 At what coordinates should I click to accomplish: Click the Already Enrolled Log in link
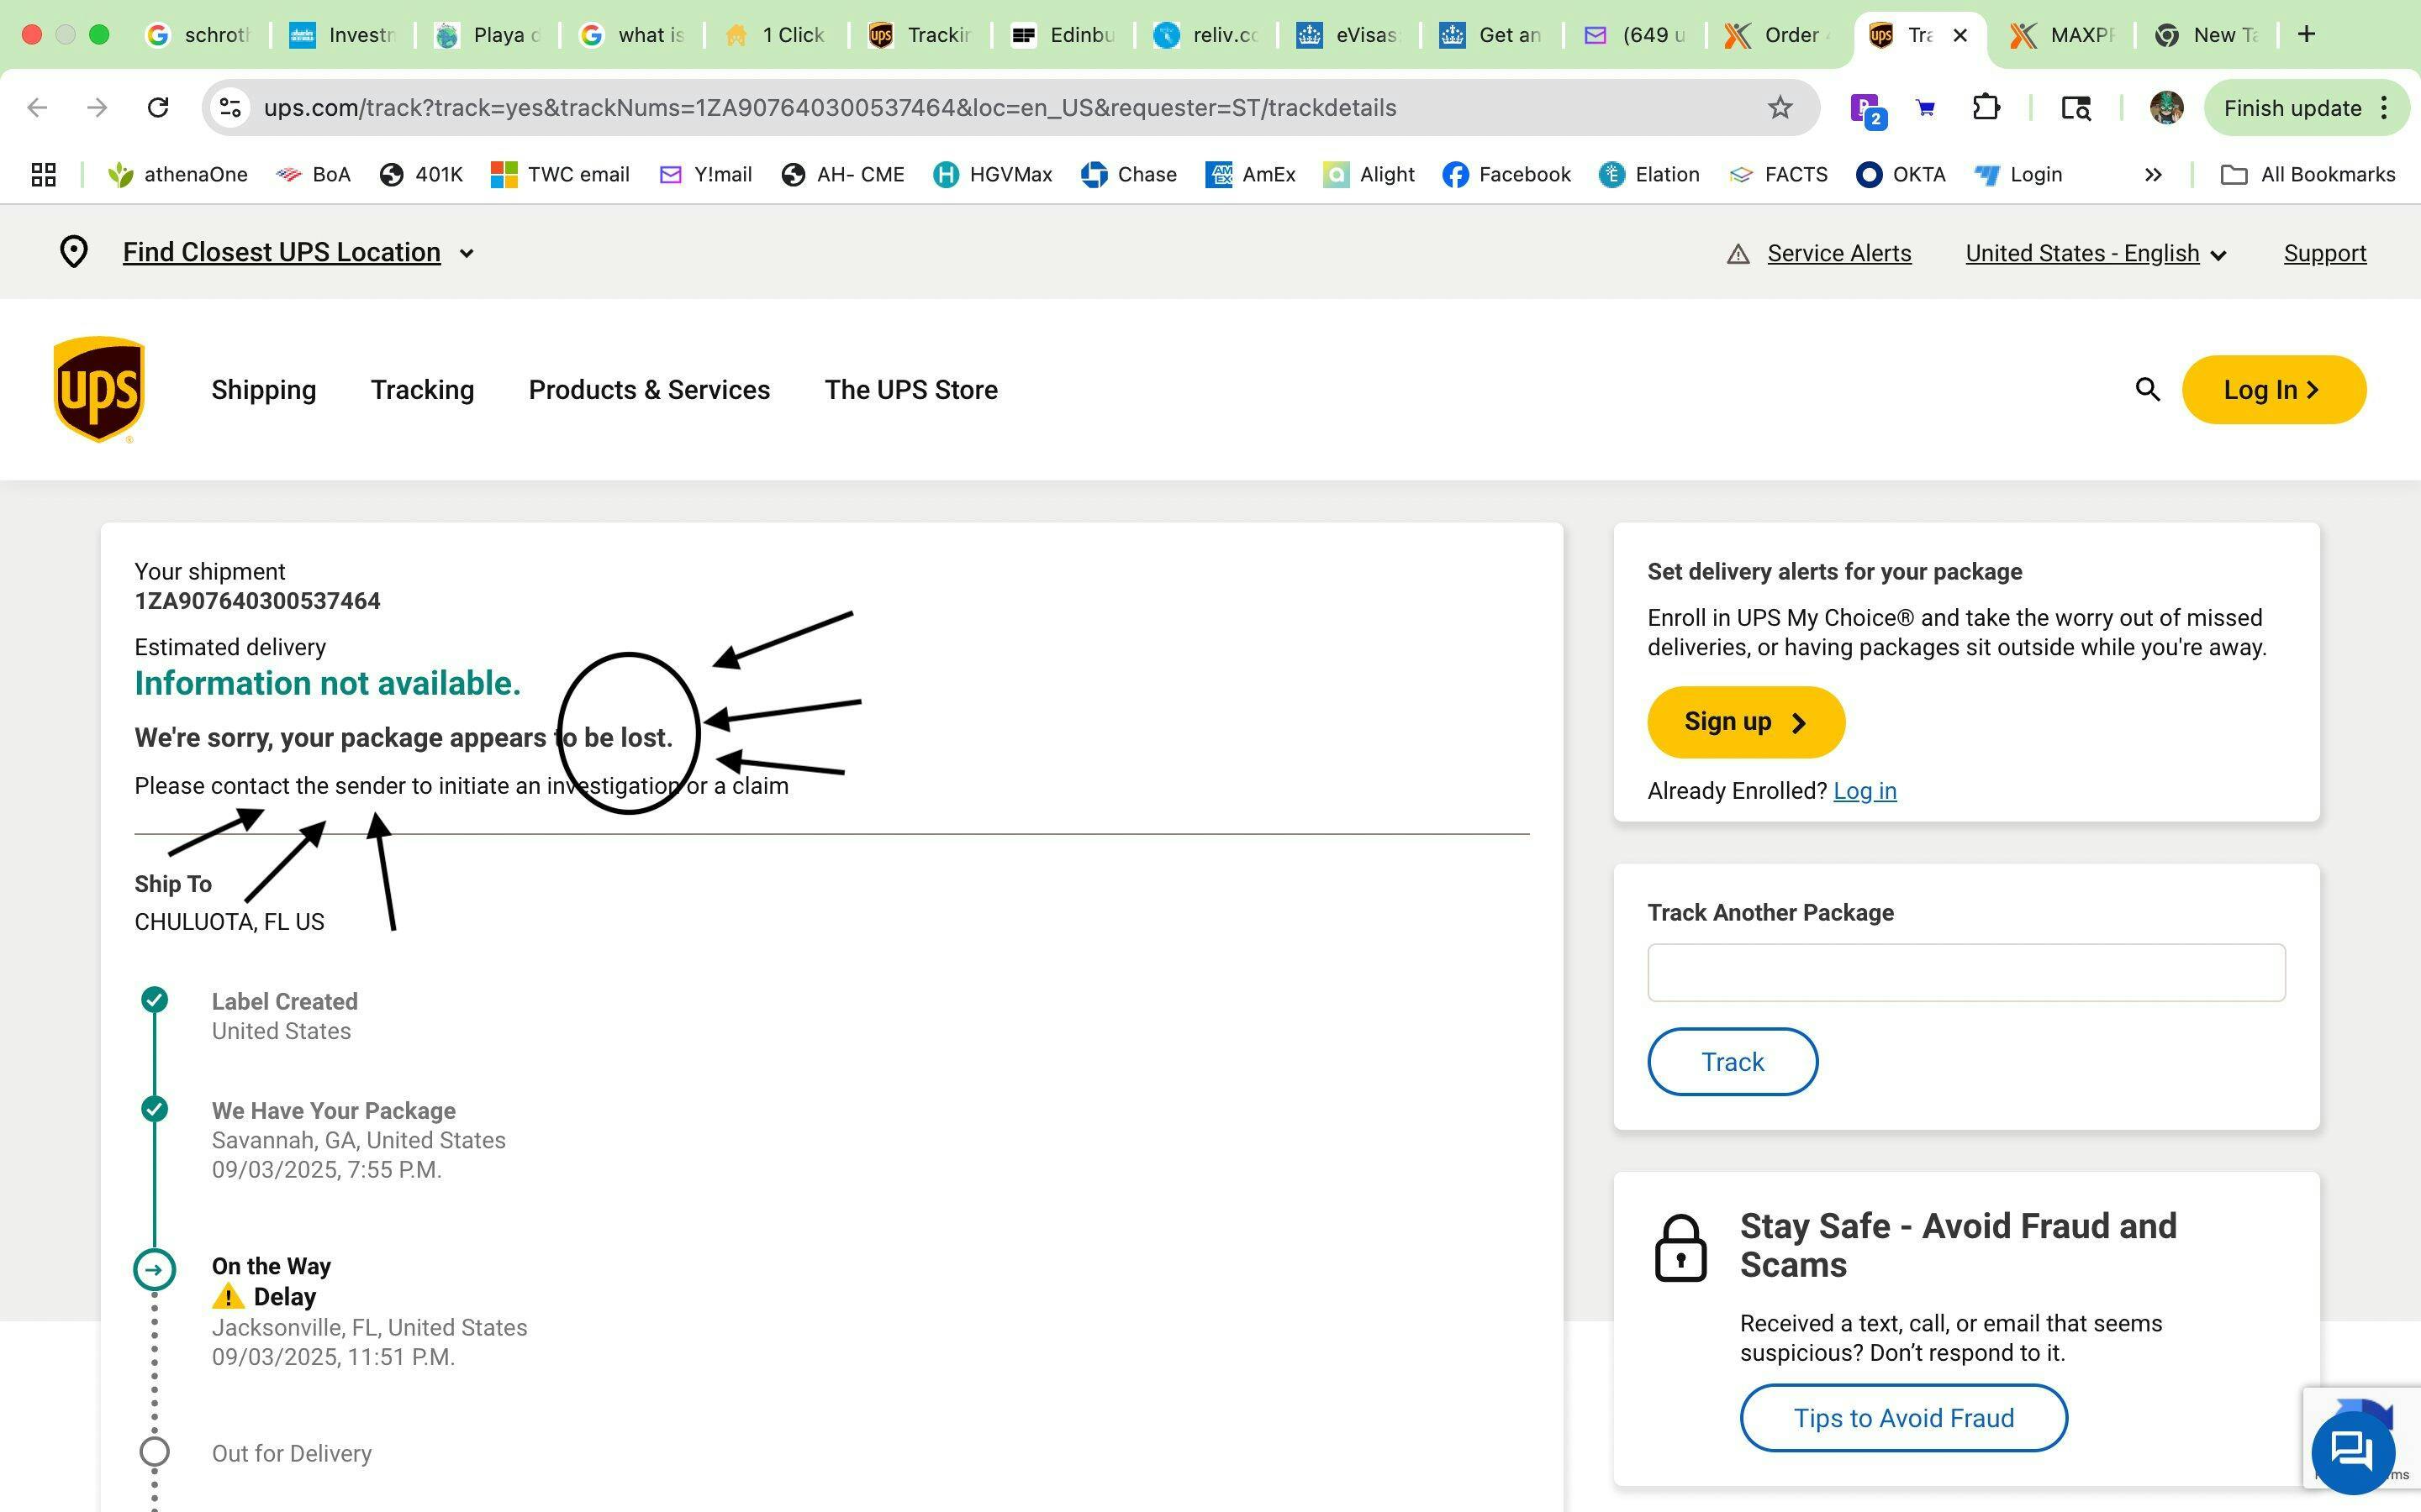point(1865,791)
